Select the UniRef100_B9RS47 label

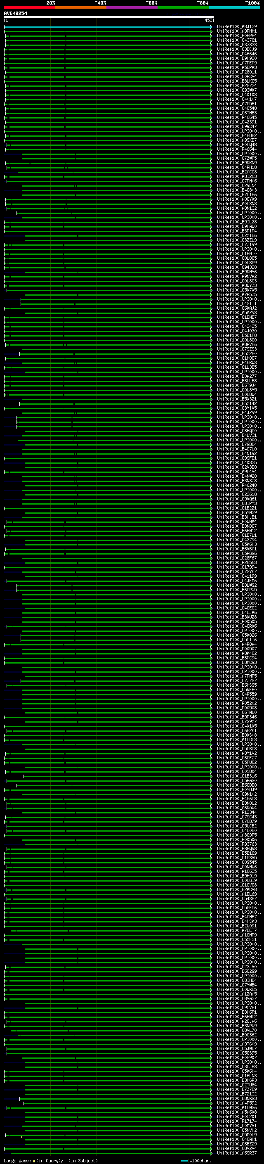pyautogui.click(x=236, y=126)
